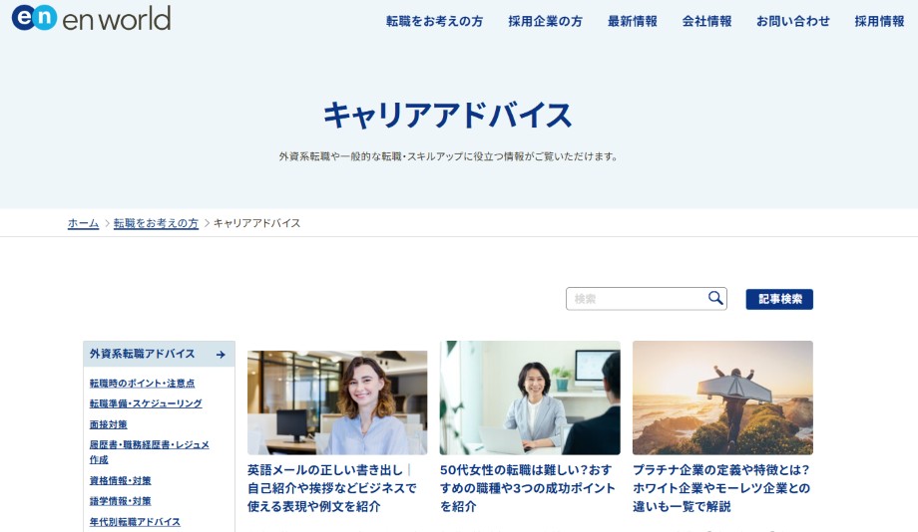This screenshot has width=918, height=532.
Task: Open 最新情報 navigation item
Action: (x=633, y=22)
